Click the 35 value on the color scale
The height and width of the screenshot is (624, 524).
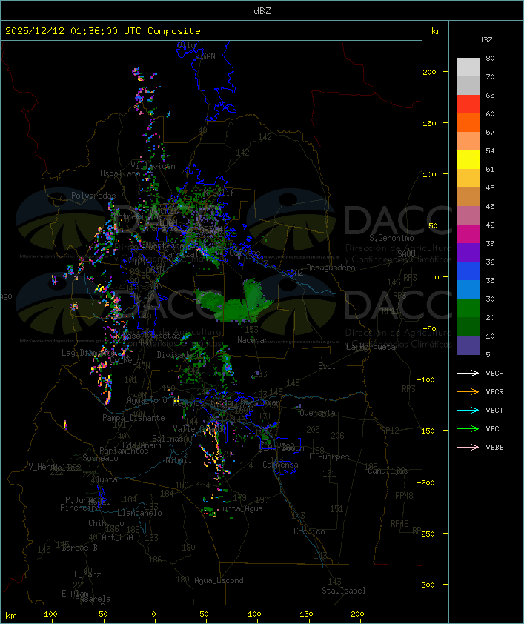point(490,281)
